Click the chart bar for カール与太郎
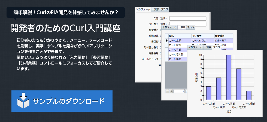The height and width of the screenshot is (122, 267). 239,84
